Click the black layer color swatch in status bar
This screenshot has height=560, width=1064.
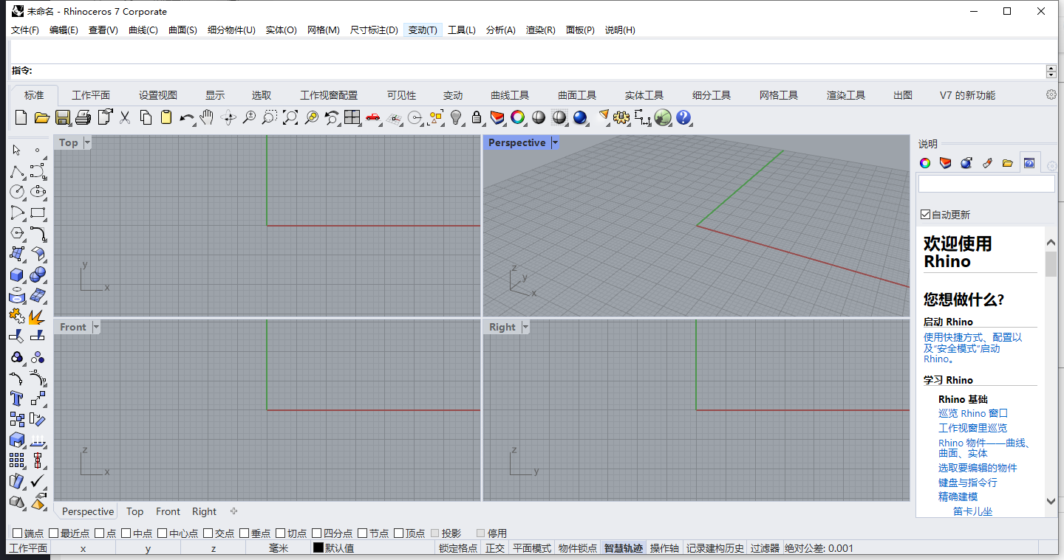point(318,548)
